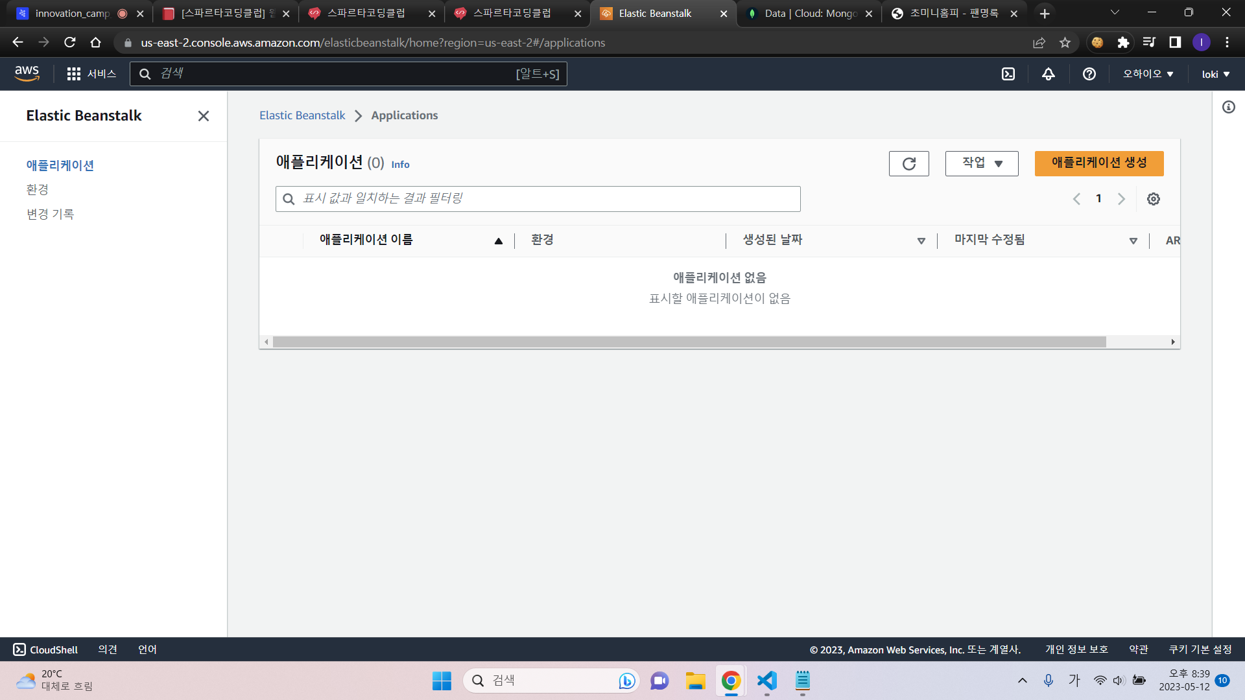Open CloudShell in footer

point(45,649)
